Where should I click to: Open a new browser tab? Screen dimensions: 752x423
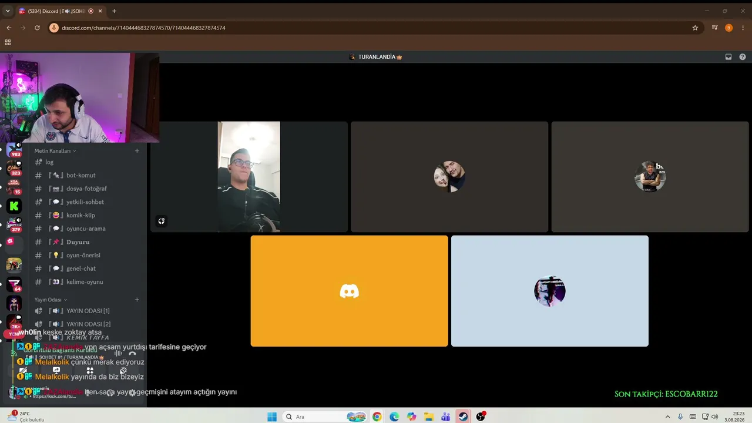114,11
